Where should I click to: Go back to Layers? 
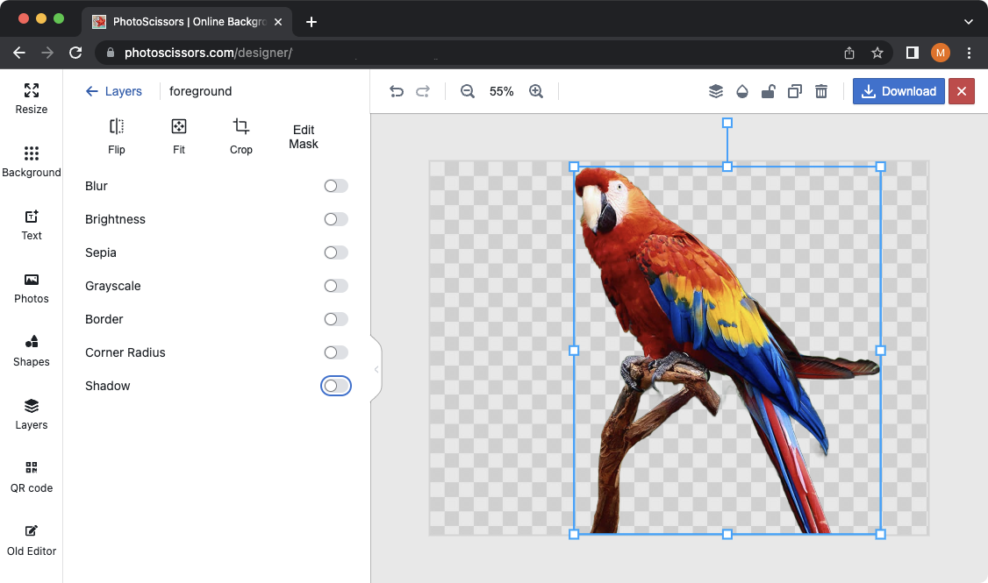pyautogui.click(x=114, y=91)
